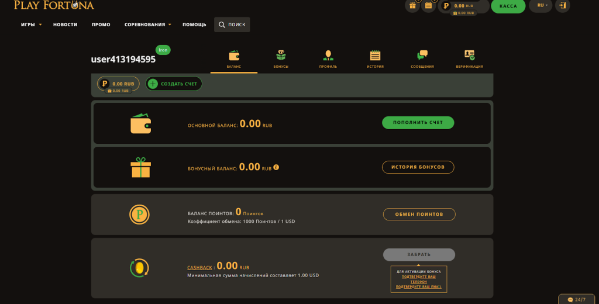The width and height of the screenshot is (599, 304).
Task: Expand the Соревнования menu
Action: pos(148,25)
